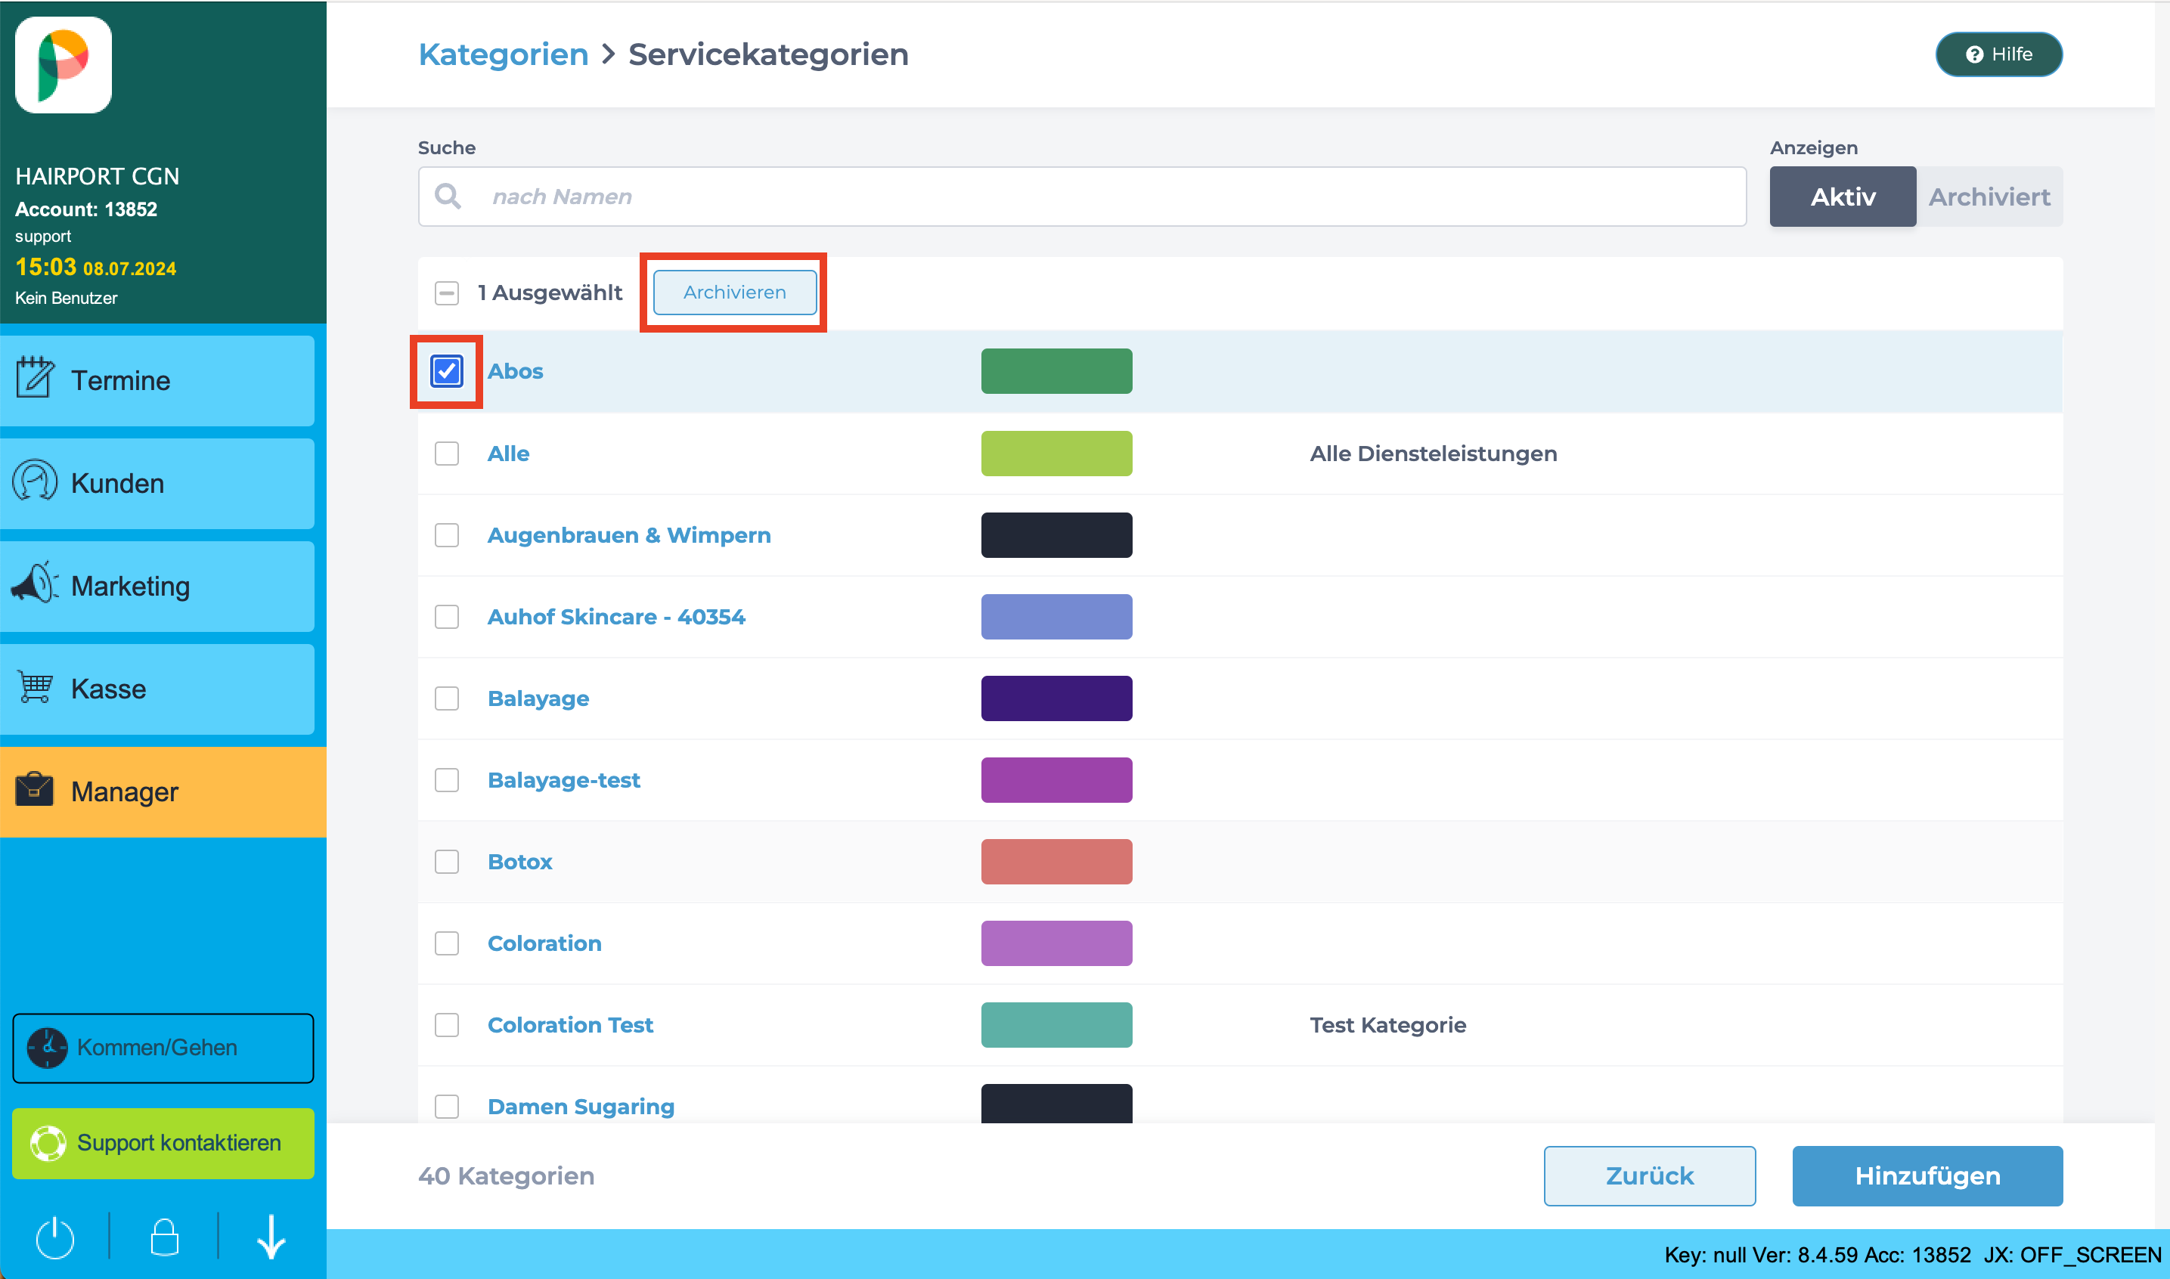Click the power icon in sidebar
The height and width of the screenshot is (1279, 2170).
pyautogui.click(x=55, y=1237)
